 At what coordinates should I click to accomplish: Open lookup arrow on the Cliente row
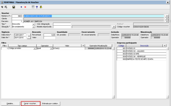pyautogui.click(x=167, y=19)
